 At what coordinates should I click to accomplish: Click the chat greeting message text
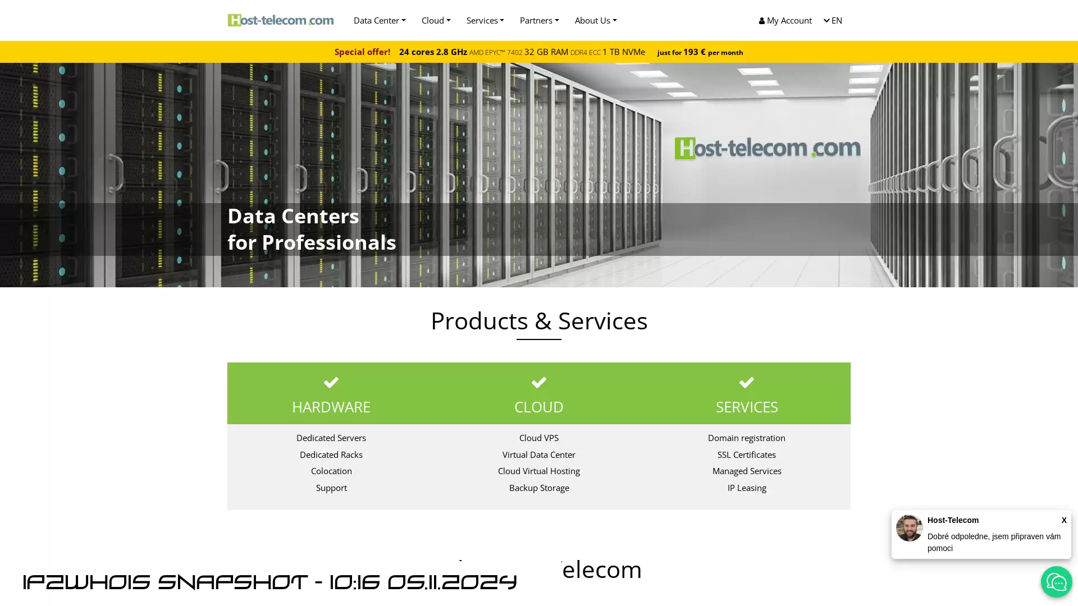pos(994,542)
